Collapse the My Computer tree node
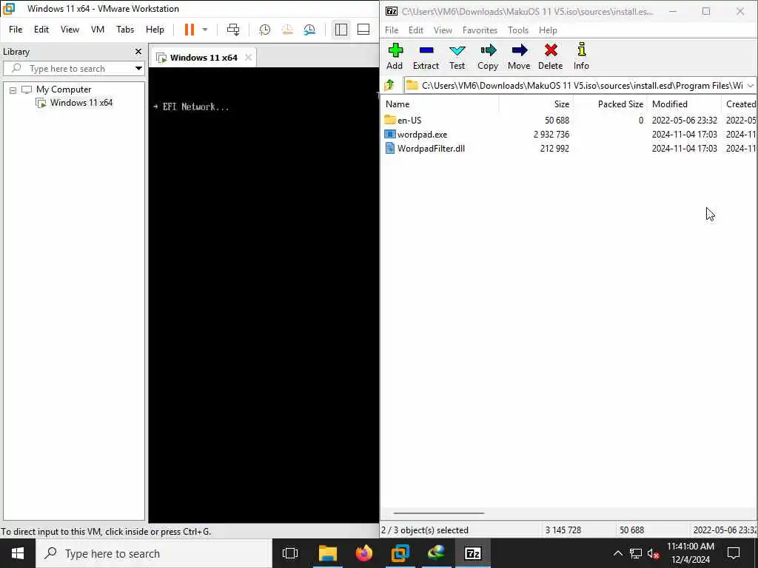The width and height of the screenshot is (758, 568). [x=13, y=89]
